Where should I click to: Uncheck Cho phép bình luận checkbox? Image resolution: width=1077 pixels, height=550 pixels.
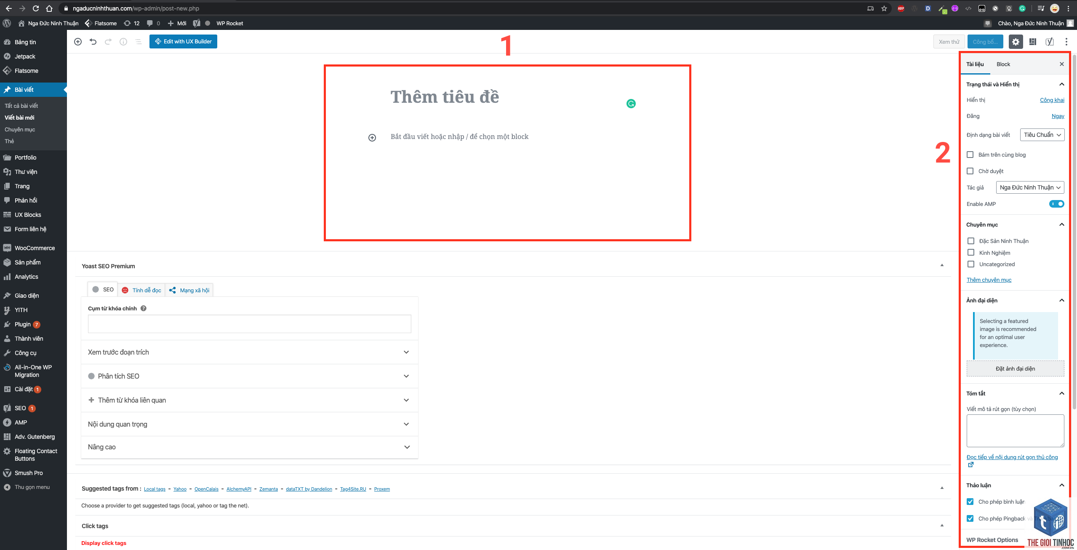tap(970, 502)
